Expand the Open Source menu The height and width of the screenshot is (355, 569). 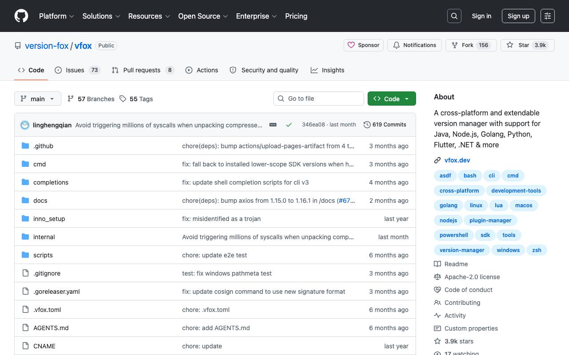203,16
